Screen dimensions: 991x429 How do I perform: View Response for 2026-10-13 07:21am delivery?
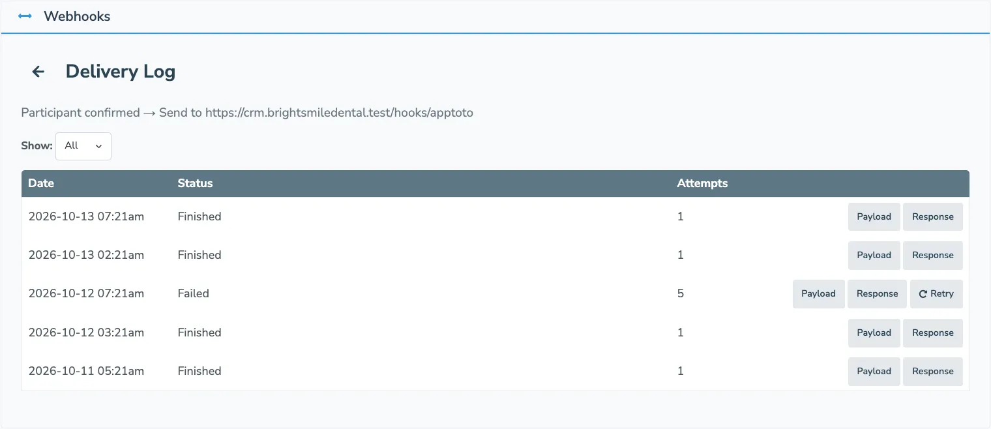(932, 217)
